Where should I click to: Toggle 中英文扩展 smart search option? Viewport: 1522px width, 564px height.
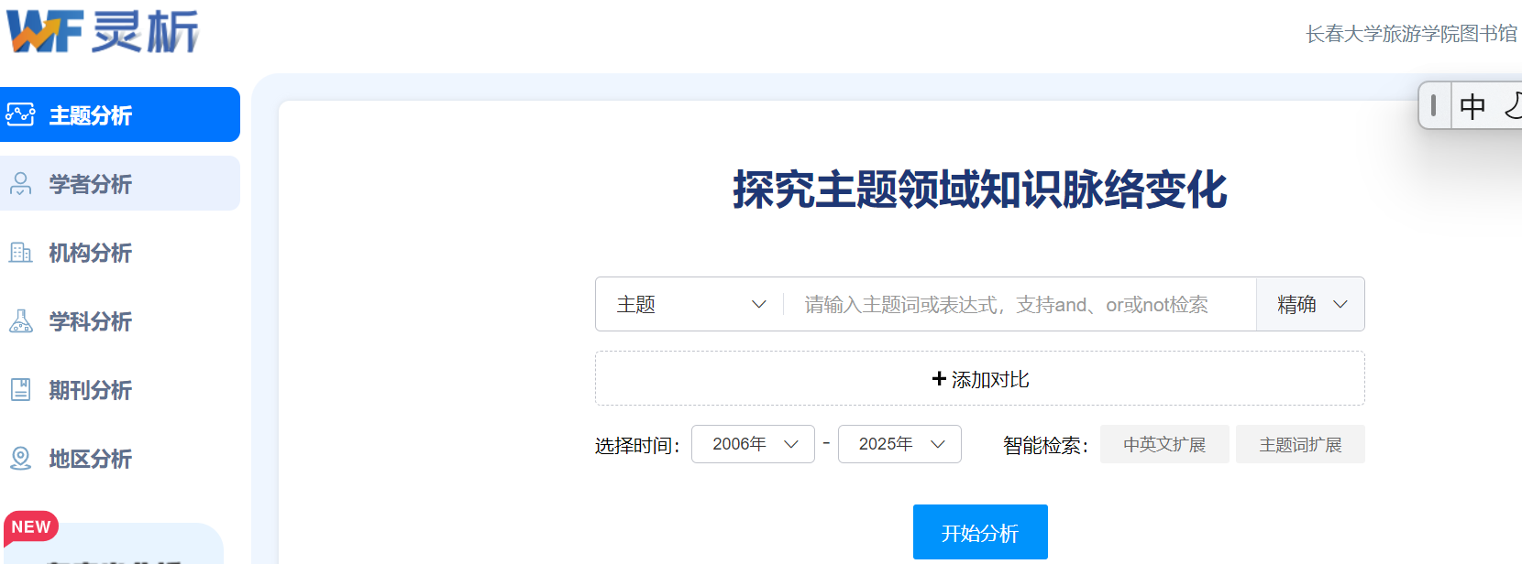[1164, 445]
